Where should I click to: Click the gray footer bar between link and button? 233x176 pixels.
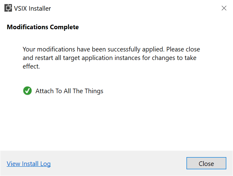point(118,163)
